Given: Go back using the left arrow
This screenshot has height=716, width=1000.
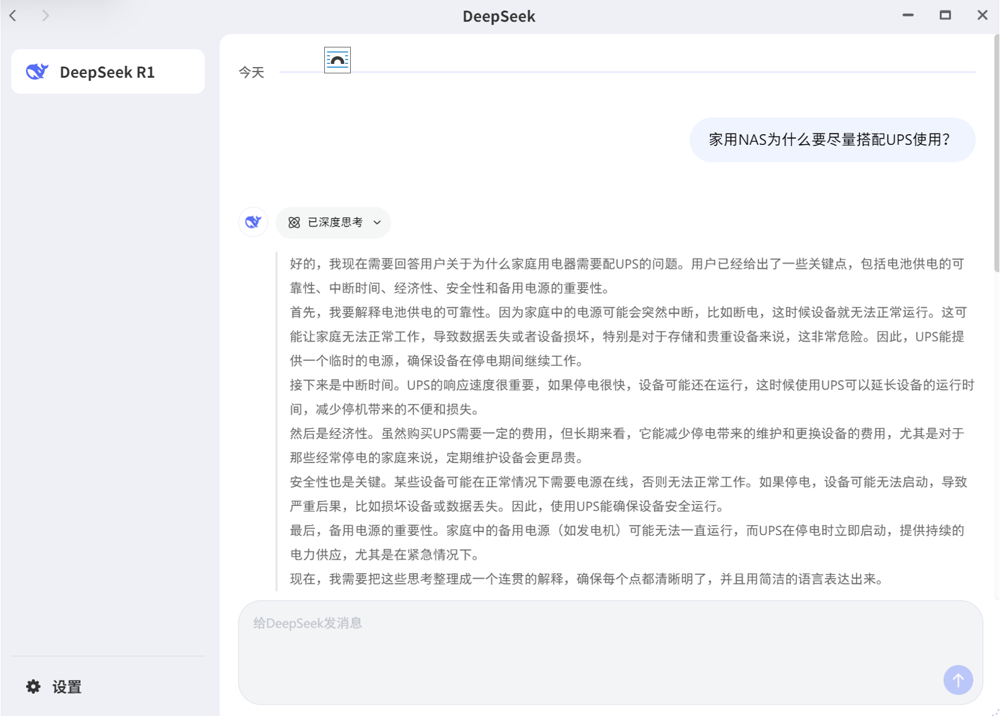Looking at the screenshot, I should 13,15.
